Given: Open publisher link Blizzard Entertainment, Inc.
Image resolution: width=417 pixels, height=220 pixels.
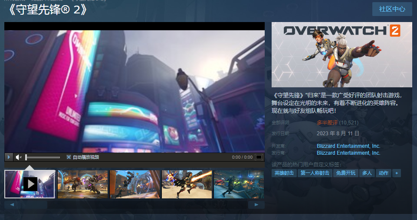Looking at the screenshot, I should (x=348, y=153).
